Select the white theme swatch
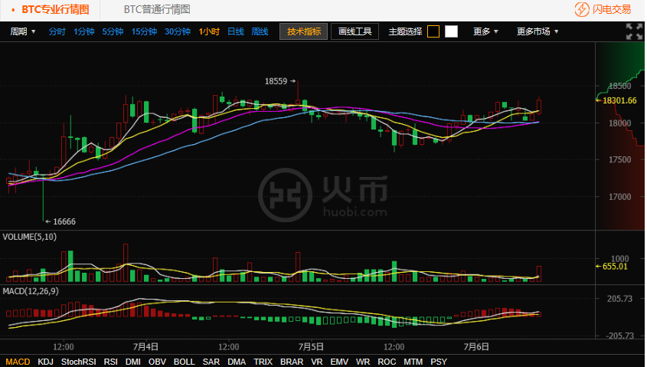Screen dimensions: 647x367 451,31
